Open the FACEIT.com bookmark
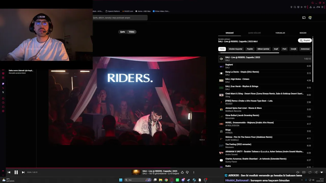Viewport: 326px width, 183px height. 127,11
